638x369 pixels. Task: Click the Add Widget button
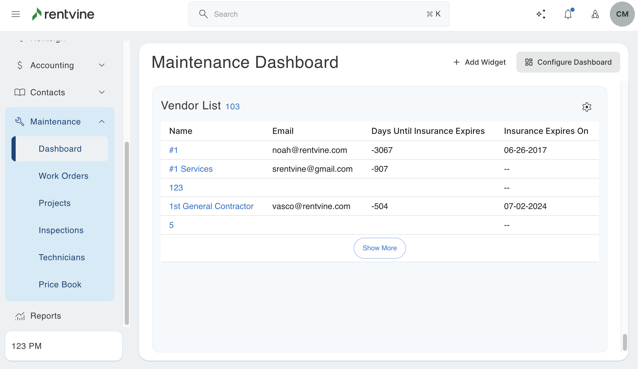(480, 62)
